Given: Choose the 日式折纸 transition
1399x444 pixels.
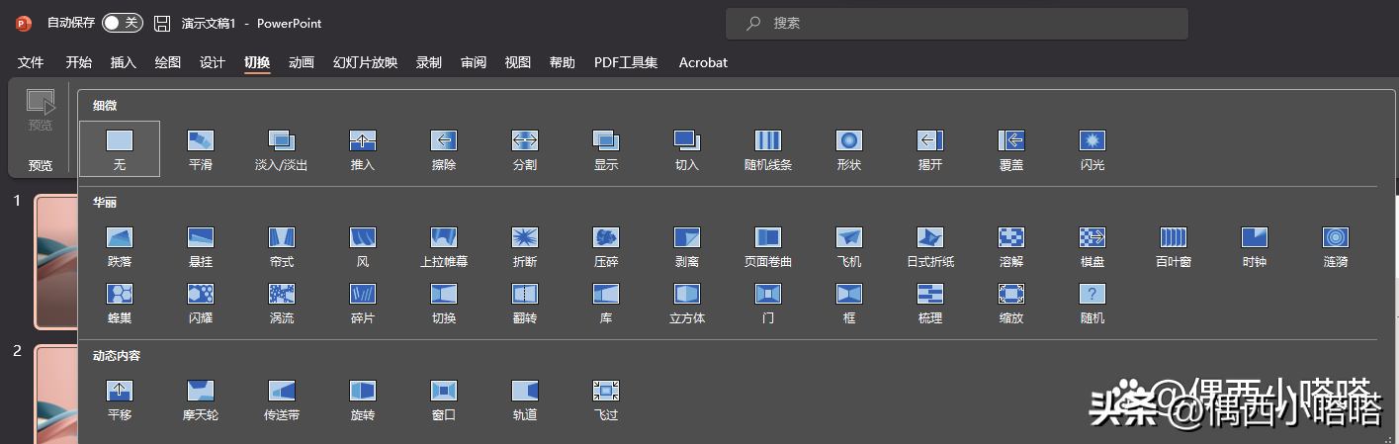Looking at the screenshot, I should [930, 247].
